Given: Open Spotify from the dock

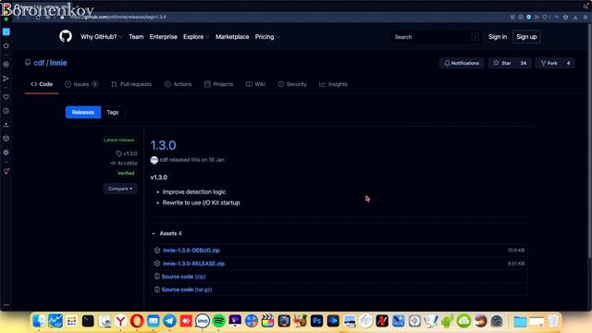Looking at the screenshot, I should tap(218, 321).
